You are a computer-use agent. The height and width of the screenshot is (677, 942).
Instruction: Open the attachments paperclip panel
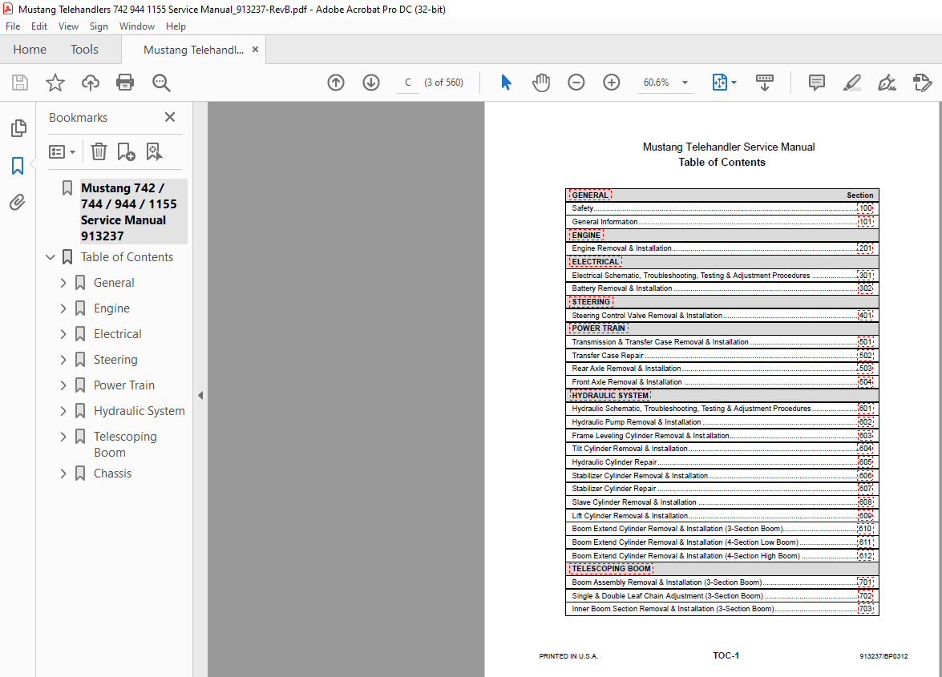pyautogui.click(x=18, y=202)
